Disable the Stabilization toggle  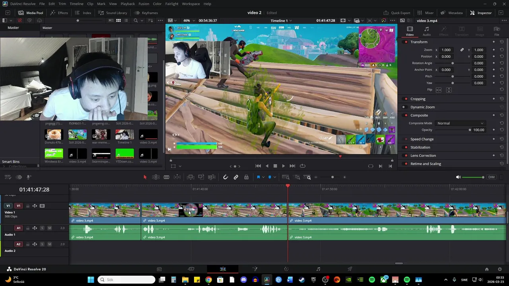tap(406, 147)
